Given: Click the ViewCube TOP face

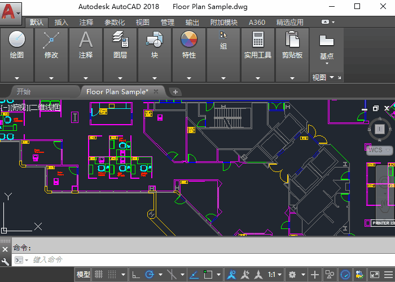Looking at the screenshot, I should click(x=379, y=129).
